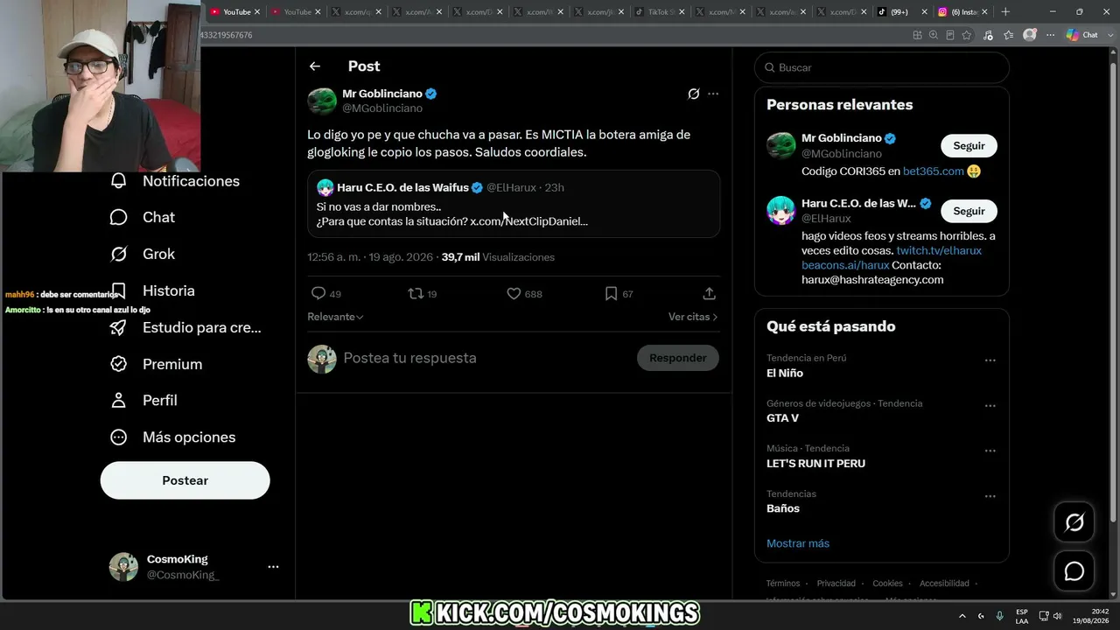Click the share icon on the post
This screenshot has height=630, width=1120.
coord(710,294)
